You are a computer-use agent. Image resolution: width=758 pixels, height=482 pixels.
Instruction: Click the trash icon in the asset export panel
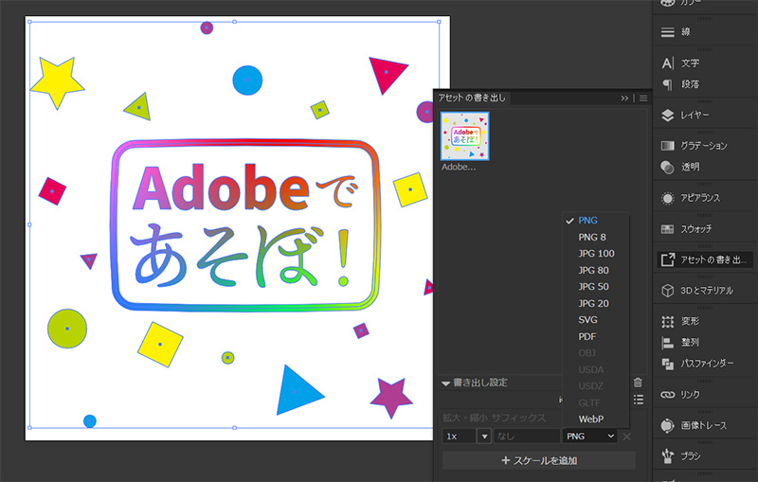[x=638, y=383]
